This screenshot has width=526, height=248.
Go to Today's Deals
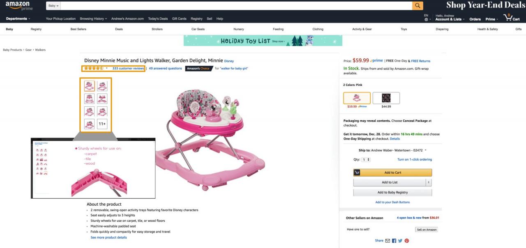[158, 19]
